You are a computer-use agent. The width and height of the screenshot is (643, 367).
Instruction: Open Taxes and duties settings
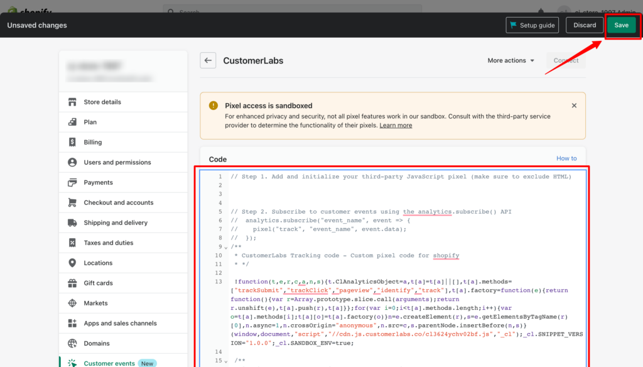tap(124, 243)
